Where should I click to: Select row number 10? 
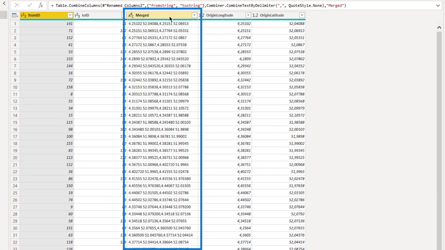(15, 87)
